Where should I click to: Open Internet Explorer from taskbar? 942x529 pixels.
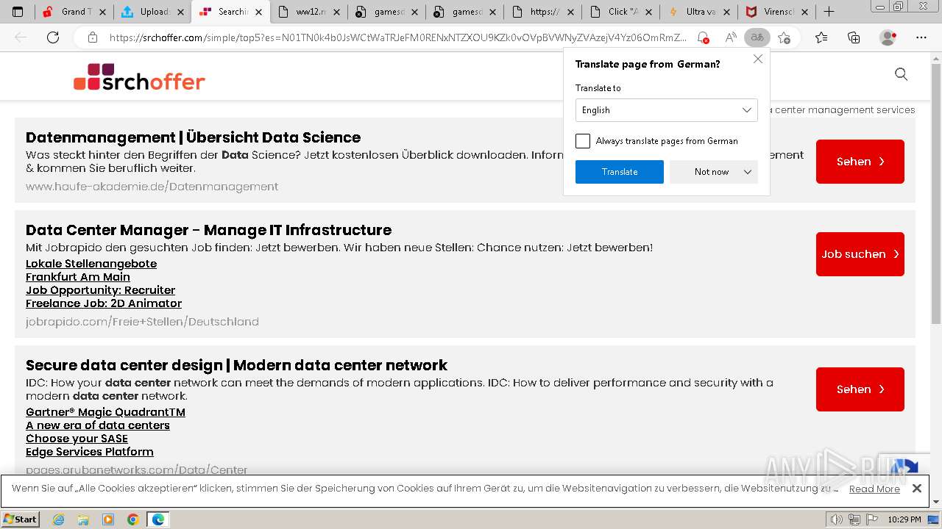click(x=59, y=519)
